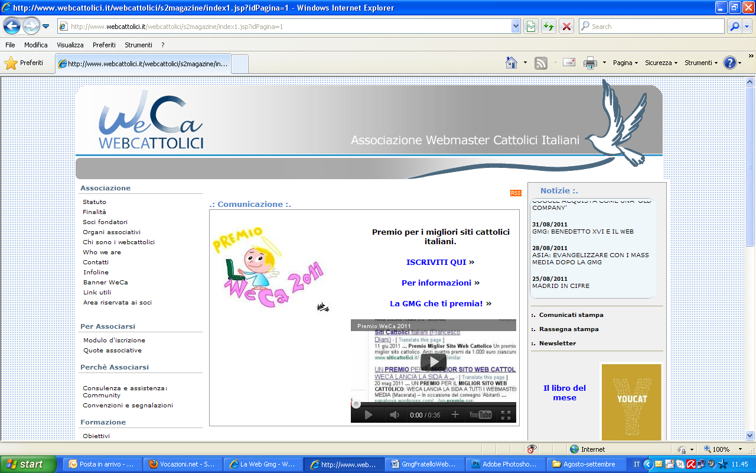The width and height of the screenshot is (756, 473).
Task: Click the red Avira tray icon
Action: coord(690,464)
